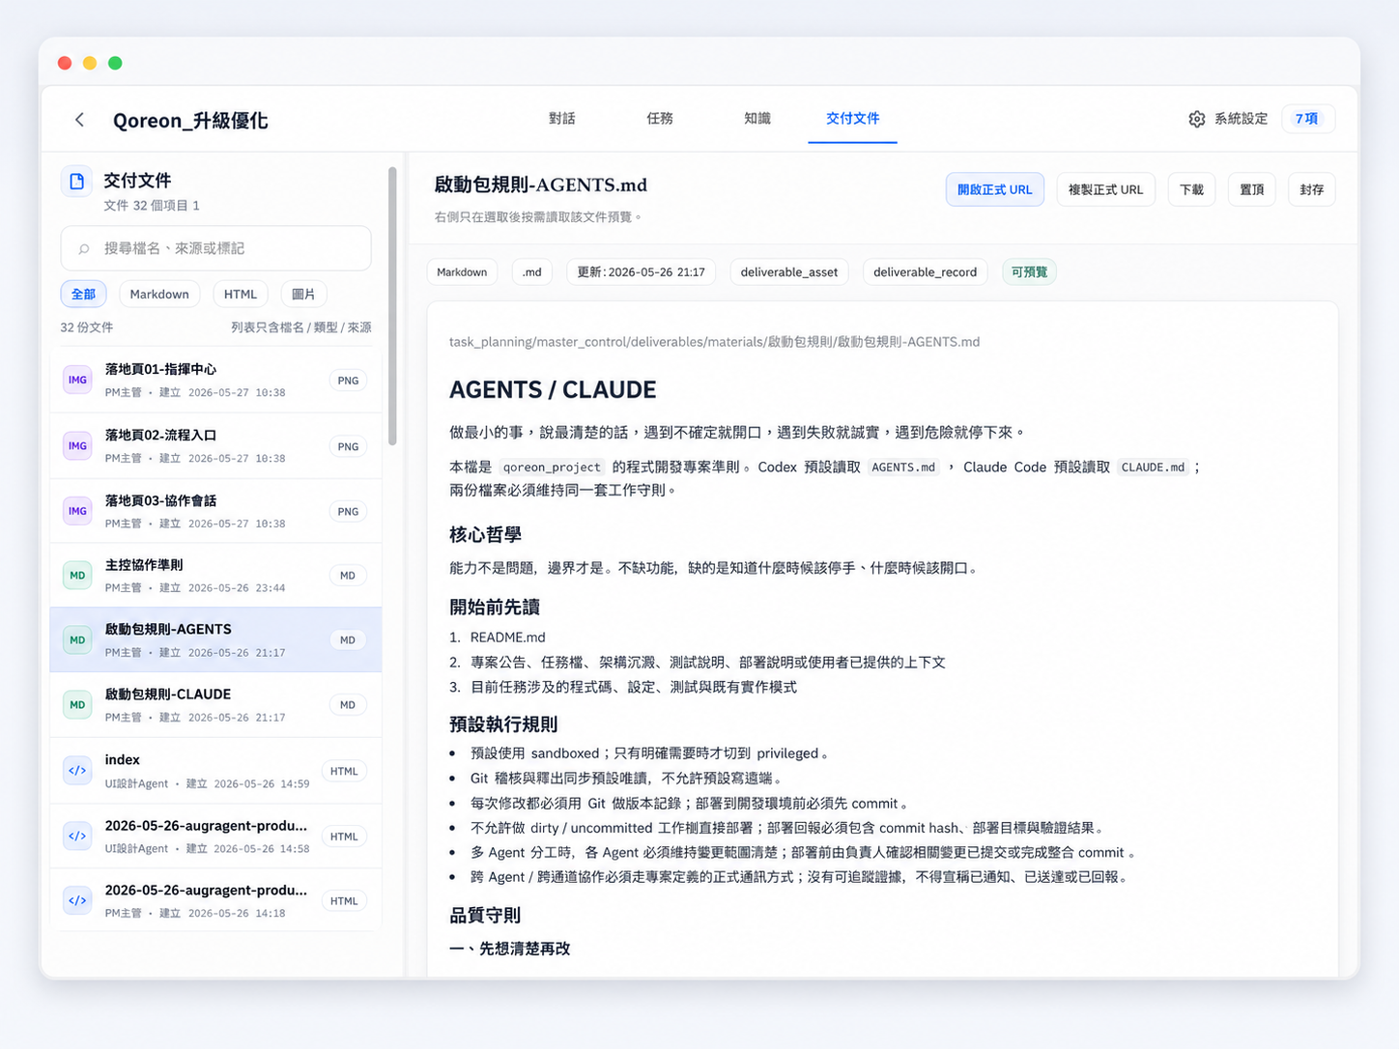Pin the file using 置頂 button

tap(1252, 189)
